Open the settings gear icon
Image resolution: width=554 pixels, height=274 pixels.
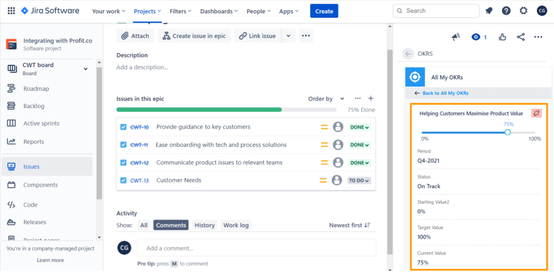[523, 11]
